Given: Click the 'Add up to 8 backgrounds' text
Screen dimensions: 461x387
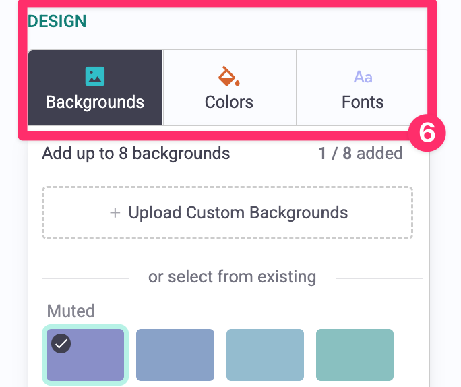Looking at the screenshot, I should click(136, 154).
